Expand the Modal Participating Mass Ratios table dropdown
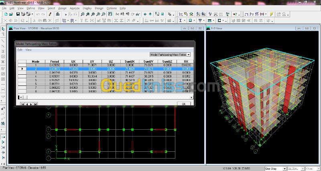 pyautogui.click(x=189, y=55)
